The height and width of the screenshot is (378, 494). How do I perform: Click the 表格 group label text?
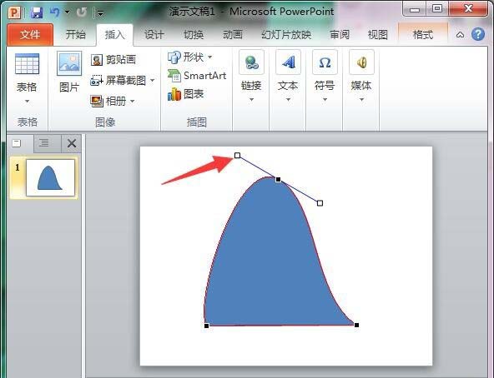(27, 122)
